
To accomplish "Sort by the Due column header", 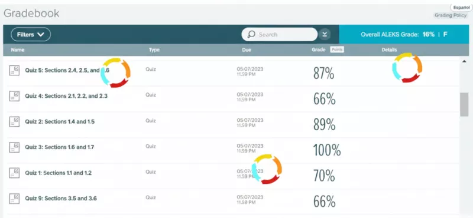I will click(x=247, y=50).
